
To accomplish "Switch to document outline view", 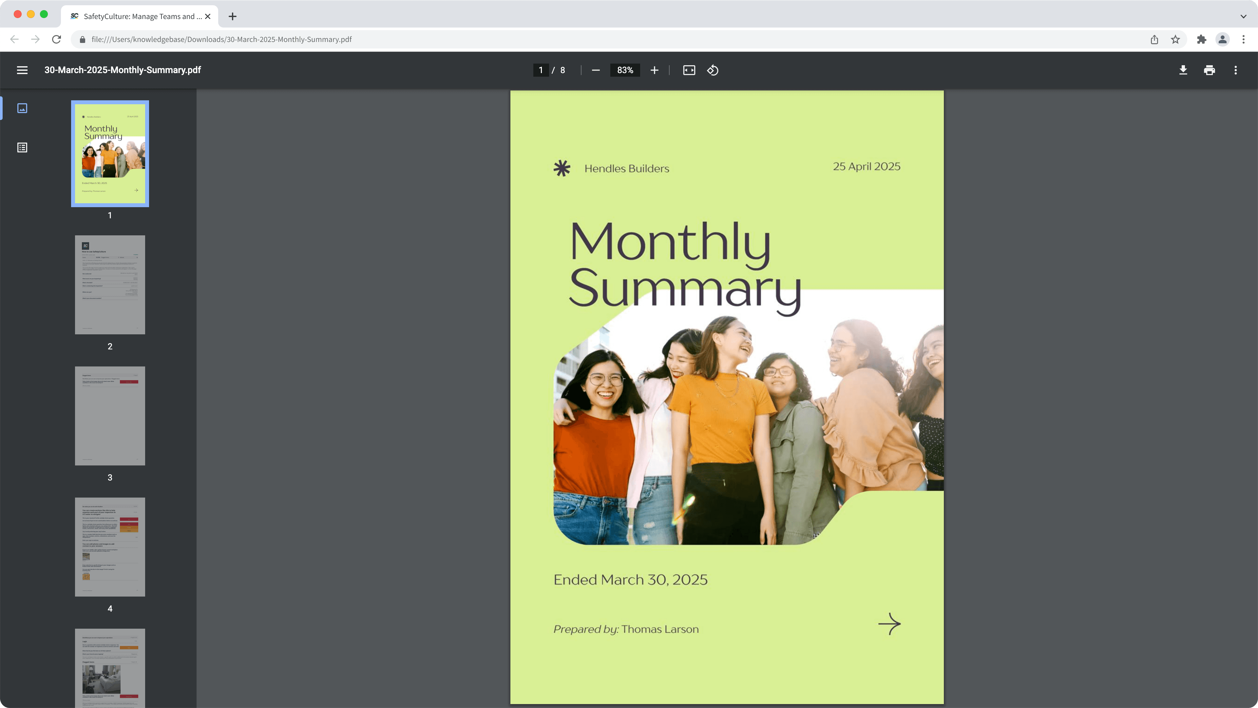I will click(x=22, y=147).
